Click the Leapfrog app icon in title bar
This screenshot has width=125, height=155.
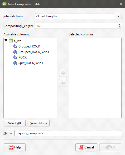pyautogui.click(x=4, y=4)
